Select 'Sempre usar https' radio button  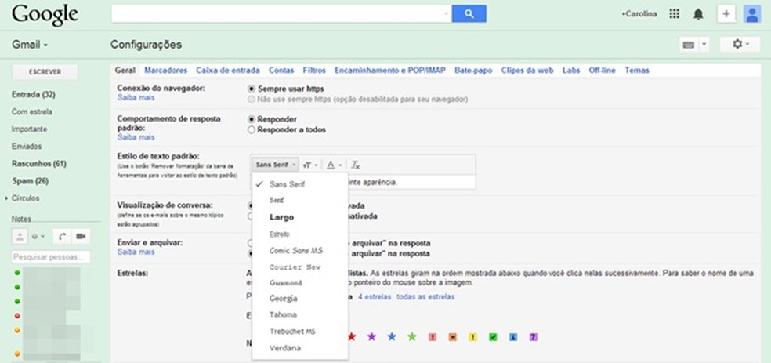[x=252, y=89]
